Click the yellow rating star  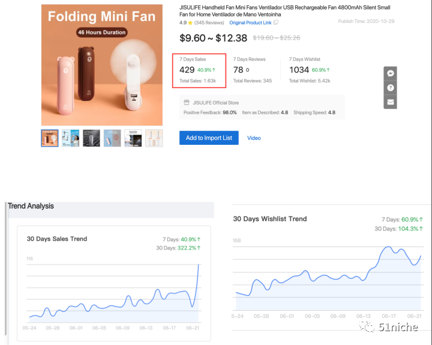coord(190,23)
